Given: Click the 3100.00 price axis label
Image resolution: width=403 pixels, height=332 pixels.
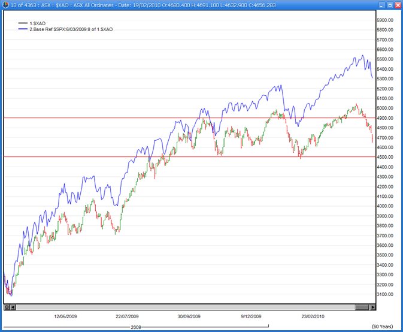Looking at the screenshot, I should click(x=385, y=294).
